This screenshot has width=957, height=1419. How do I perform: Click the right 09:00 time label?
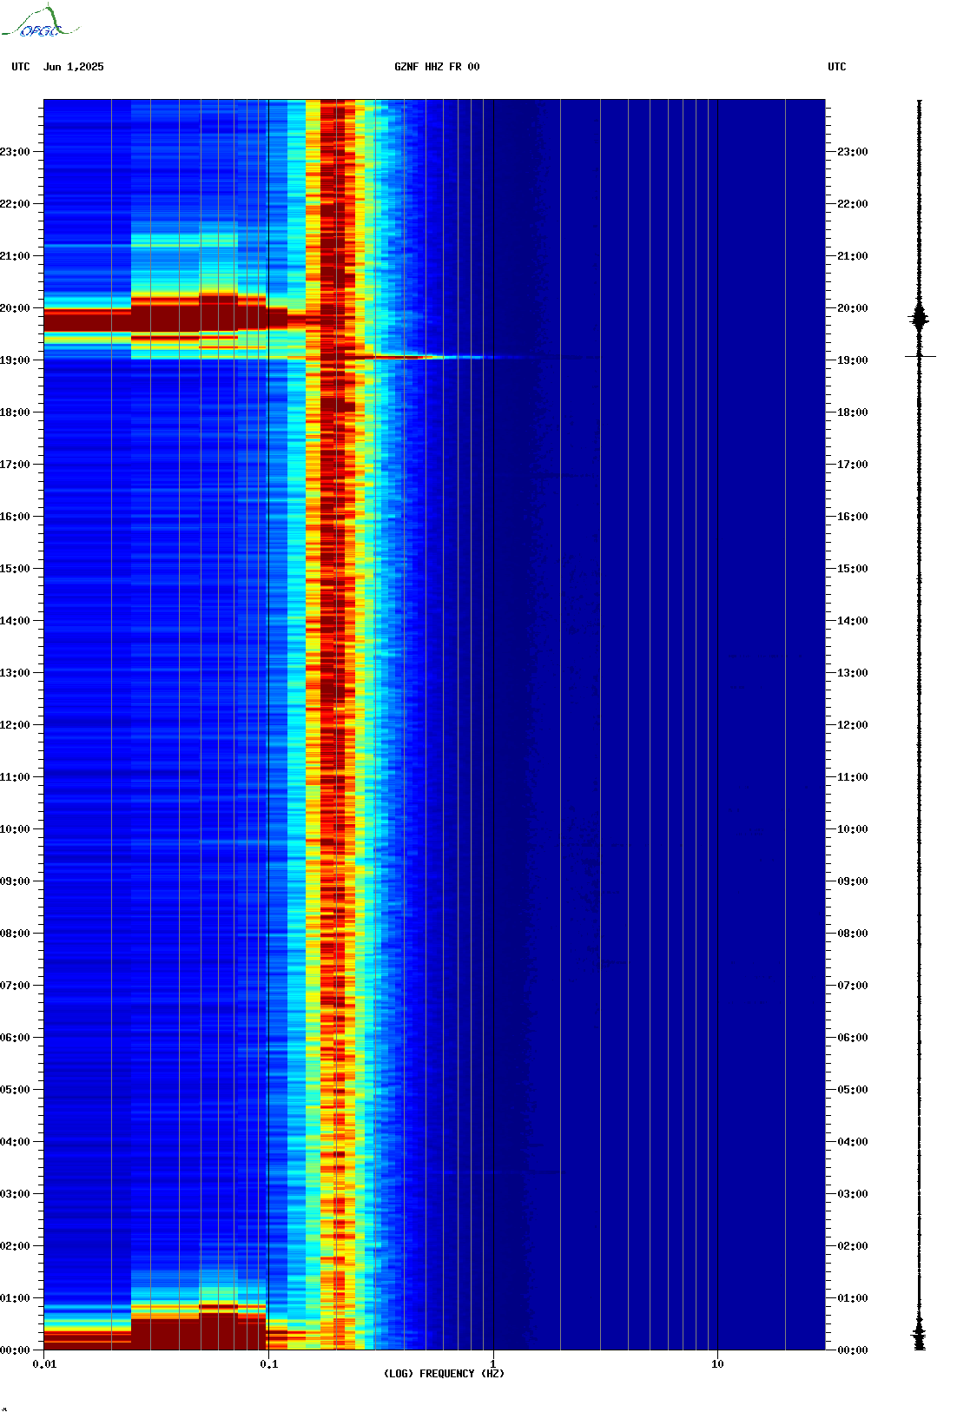pyautogui.click(x=852, y=881)
